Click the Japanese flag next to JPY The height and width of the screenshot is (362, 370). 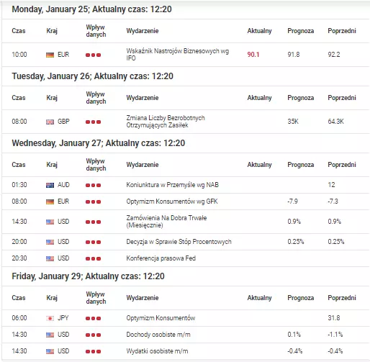point(50,318)
